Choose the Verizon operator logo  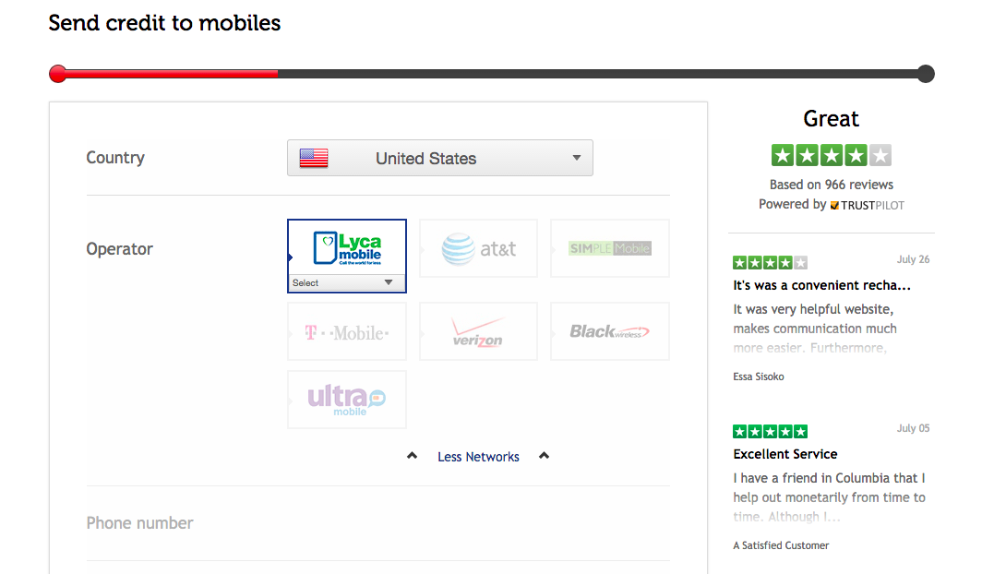[x=478, y=331]
